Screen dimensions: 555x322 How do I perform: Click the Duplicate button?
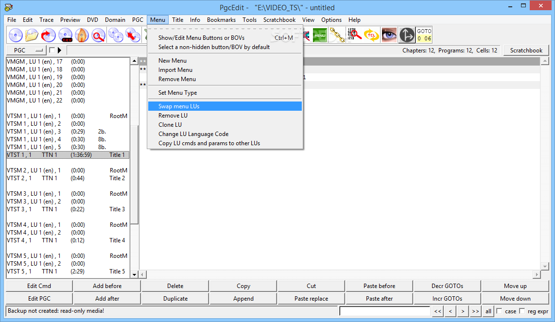(175, 299)
